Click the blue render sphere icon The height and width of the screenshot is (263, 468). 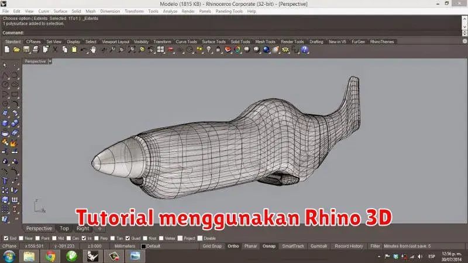click(x=266, y=50)
